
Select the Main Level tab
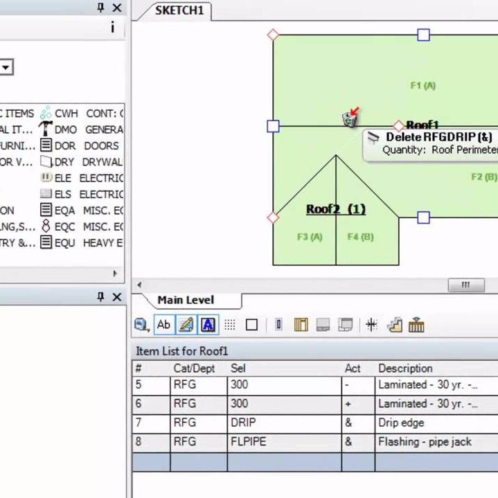click(x=186, y=300)
